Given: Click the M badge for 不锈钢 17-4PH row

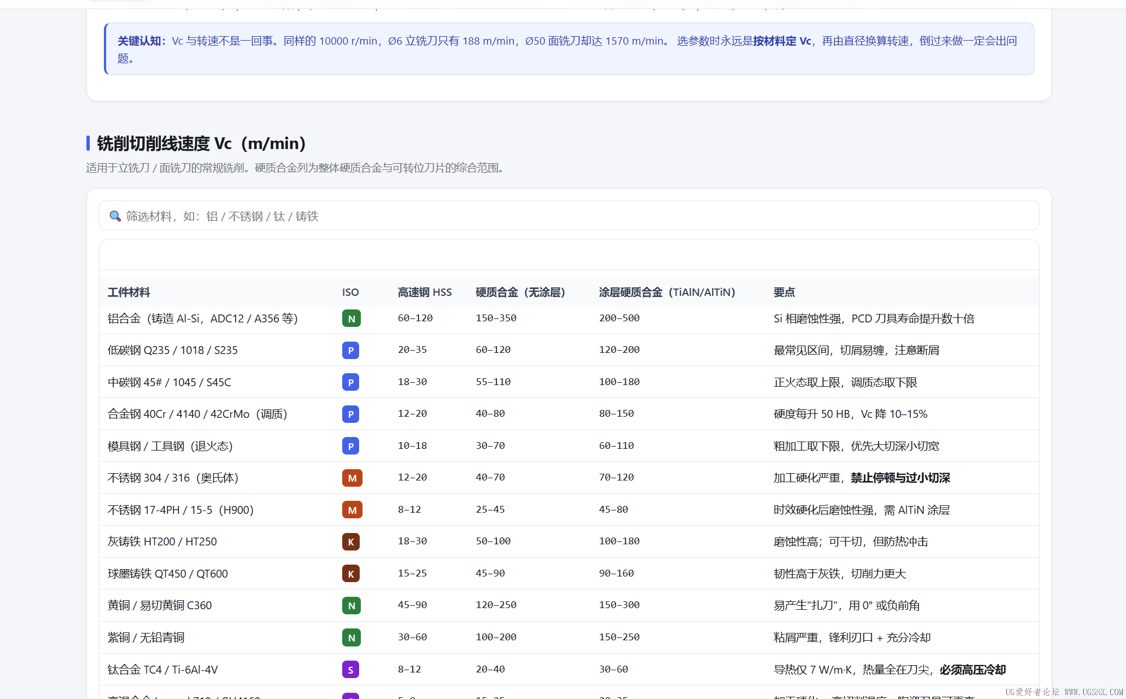Looking at the screenshot, I should [352, 510].
